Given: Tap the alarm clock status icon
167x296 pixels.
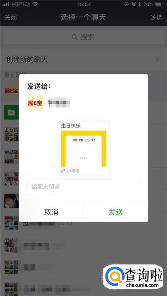Looking at the screenshot, I should click(x=134, y=4).
